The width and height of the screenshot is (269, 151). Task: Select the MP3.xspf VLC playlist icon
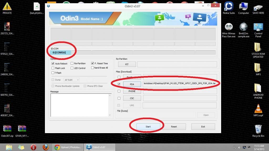click(x=258, y=110)
